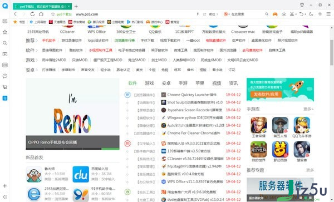Screen dimensions: 334x202
Task: Open WPS Office v11.1.0.8597 link
Action: pyautogui.click(x=195, y=181)
